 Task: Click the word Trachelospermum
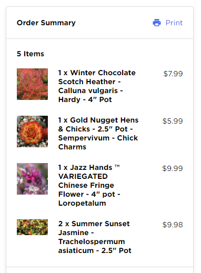click(x=92, y=241)
